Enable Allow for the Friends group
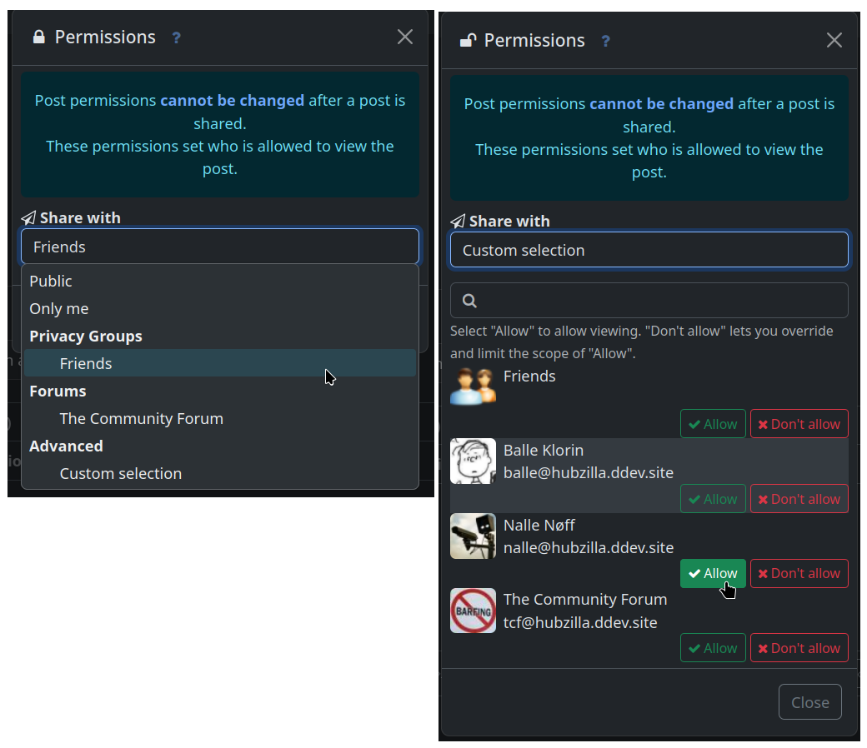The image size is (867, 748). click(713, 423)
